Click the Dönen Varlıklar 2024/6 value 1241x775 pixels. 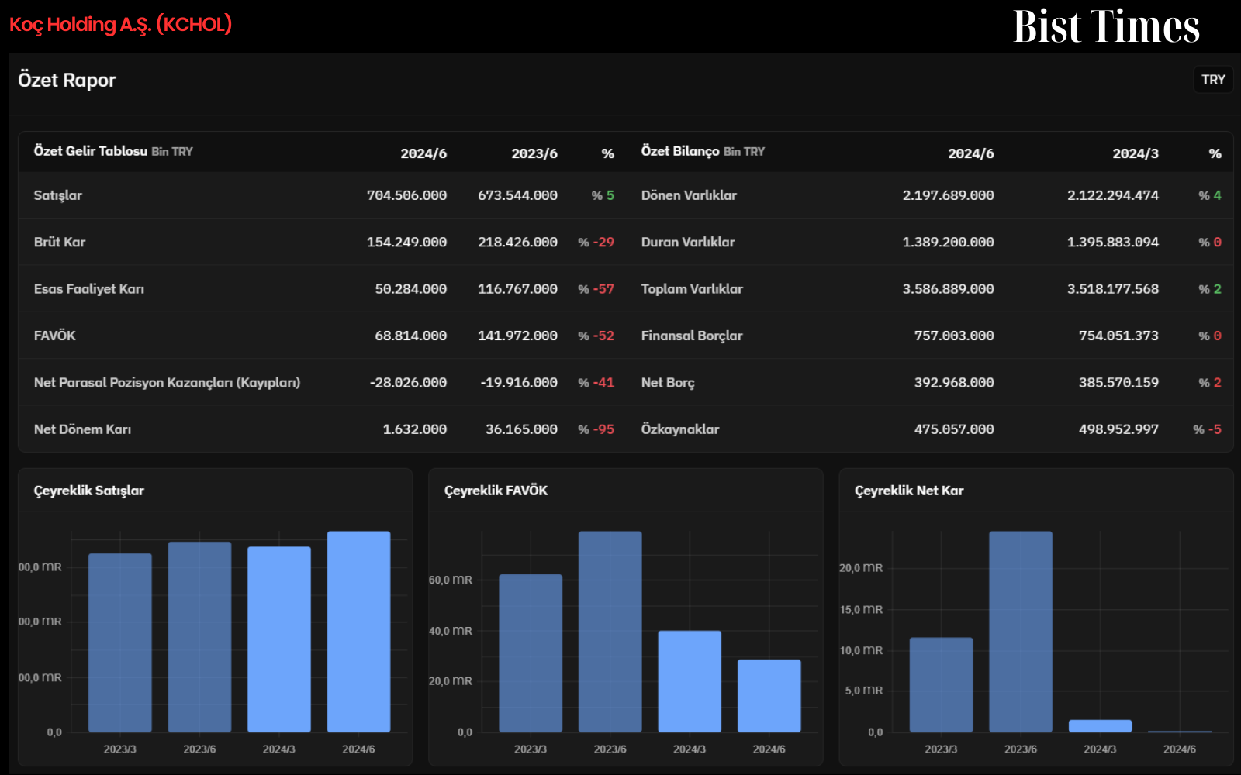[x=948, y=195]
